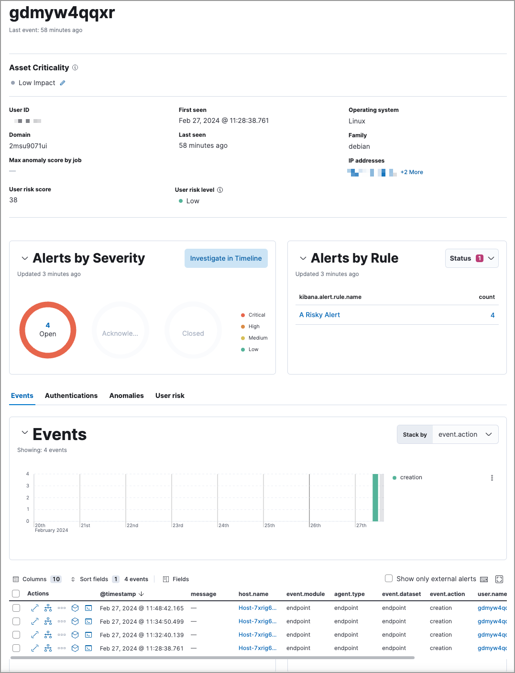Check the select-all checkbox in Actions header
The height and width of the screenshot is (673, 515).
click(x=16, y=593)
